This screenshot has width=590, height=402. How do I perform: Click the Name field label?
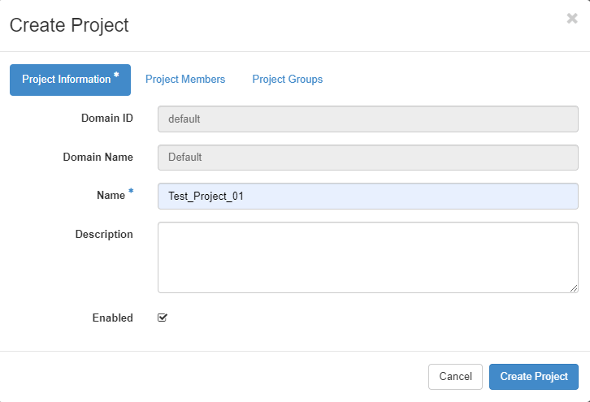tap(110, 196)
